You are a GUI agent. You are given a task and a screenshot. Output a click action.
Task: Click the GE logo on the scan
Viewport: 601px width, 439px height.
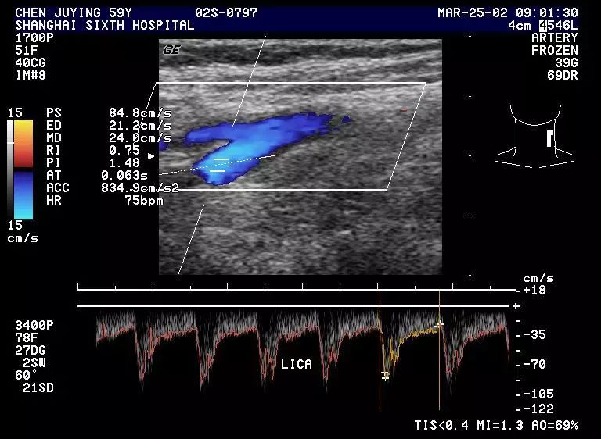click(x=171, y=50)
